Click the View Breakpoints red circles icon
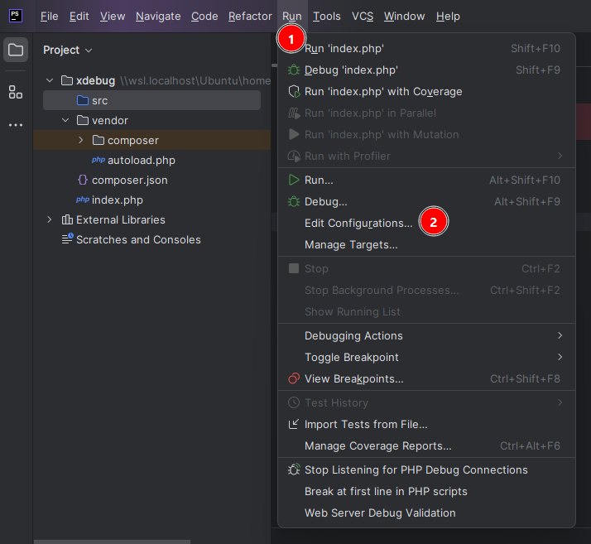591x544 pixels. click(293, 379)
